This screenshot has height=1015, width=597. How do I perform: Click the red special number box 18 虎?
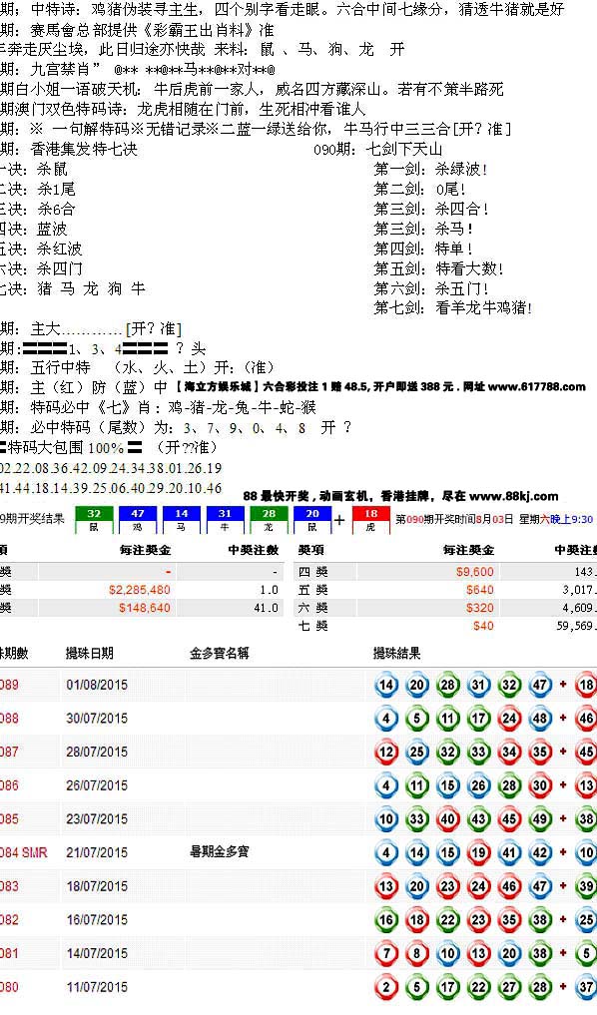coord(370,520)
